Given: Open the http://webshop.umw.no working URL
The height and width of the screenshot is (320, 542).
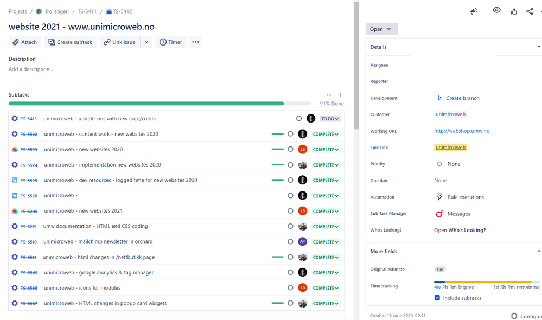Looking at the screenshot, I should click(x=462, y=131).
